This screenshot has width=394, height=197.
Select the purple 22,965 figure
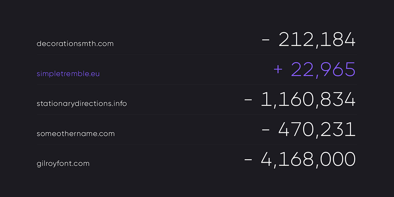coord(323,70)
